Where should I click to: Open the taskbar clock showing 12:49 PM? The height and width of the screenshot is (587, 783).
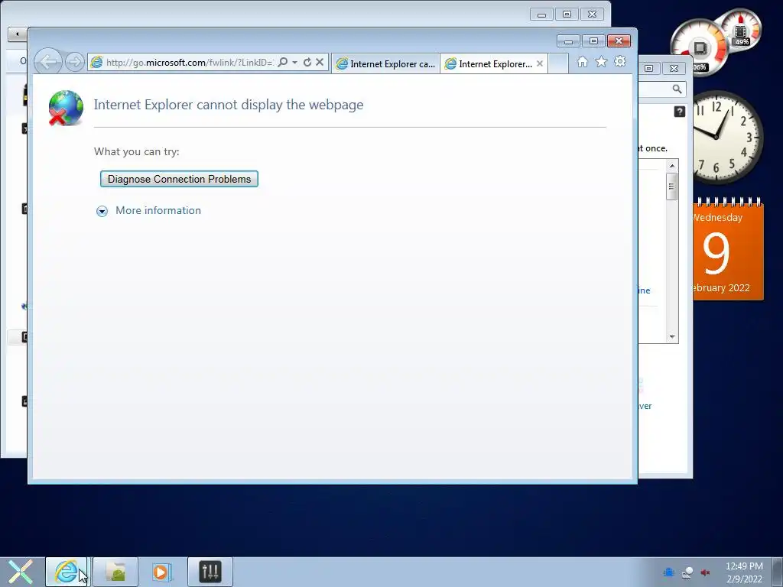[x=744, y=572]
